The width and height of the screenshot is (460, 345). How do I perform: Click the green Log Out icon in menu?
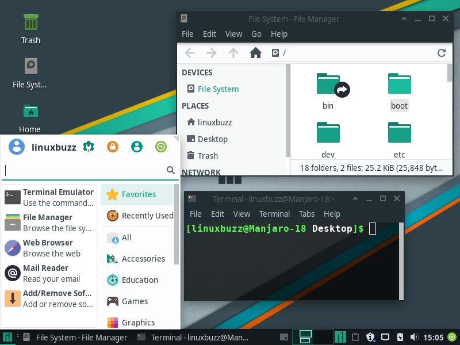pos(161,147)
